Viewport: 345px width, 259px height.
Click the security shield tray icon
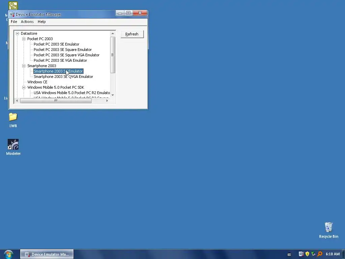[x=307, y=254]
